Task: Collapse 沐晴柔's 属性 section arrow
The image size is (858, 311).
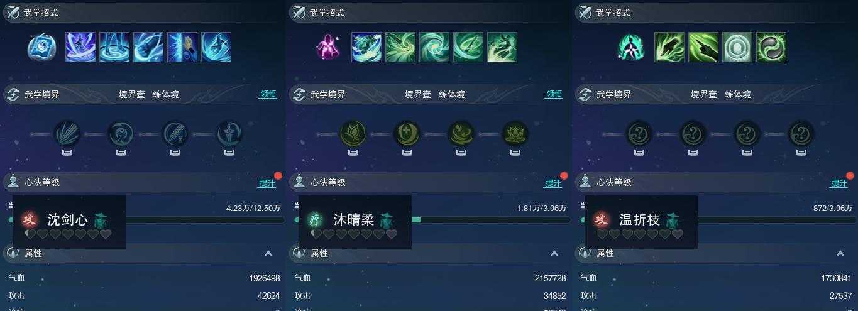Action: pyautogui.click(x=554, y=253)
